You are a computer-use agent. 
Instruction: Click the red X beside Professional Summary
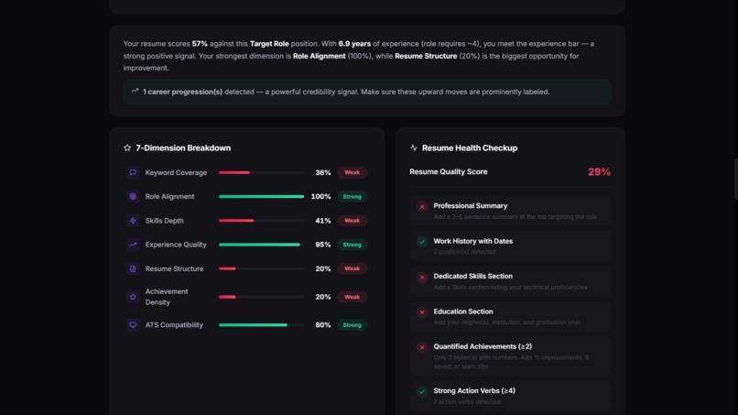[422, 206]
